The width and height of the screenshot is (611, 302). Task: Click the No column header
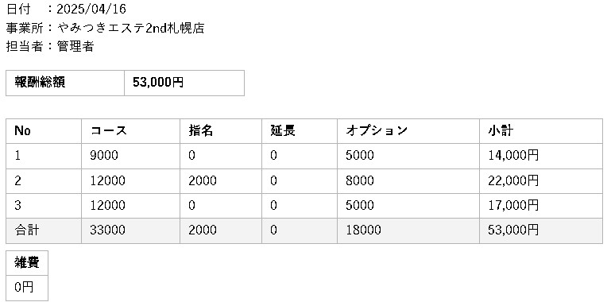44,131
